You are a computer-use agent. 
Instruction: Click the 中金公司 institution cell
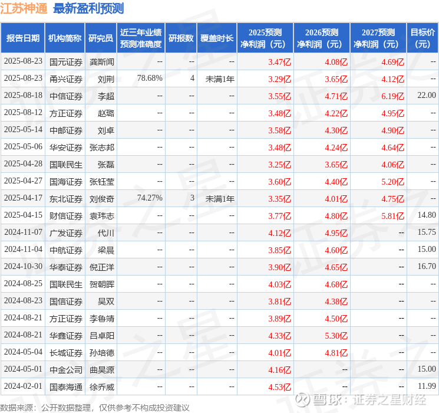click(66, 370)
